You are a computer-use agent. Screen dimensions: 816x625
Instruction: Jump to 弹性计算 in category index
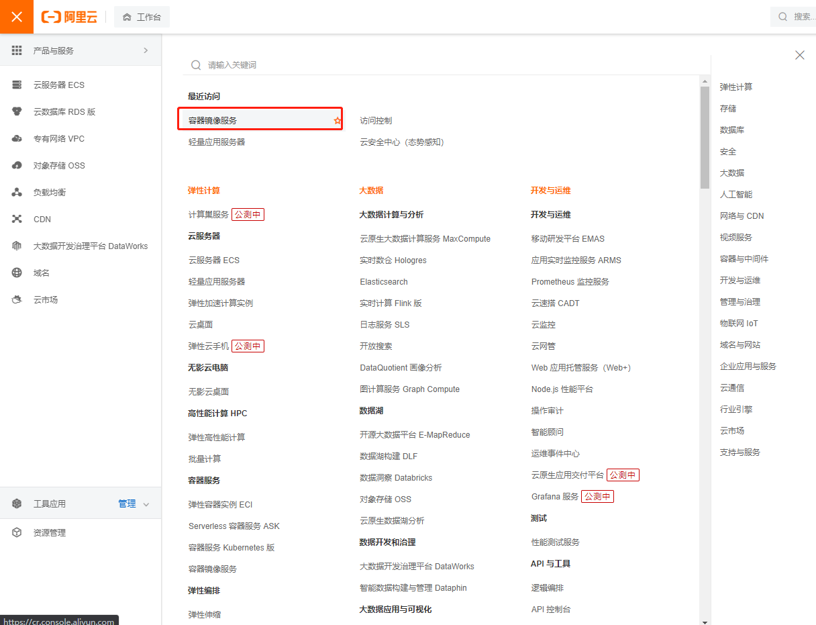tap(736, 87)
